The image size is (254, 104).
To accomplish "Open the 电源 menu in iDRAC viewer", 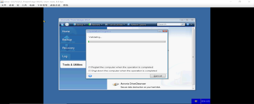I will (32, 5).
